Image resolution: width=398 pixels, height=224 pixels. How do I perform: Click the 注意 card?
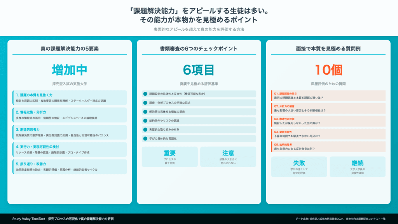[x=228, y=157]
